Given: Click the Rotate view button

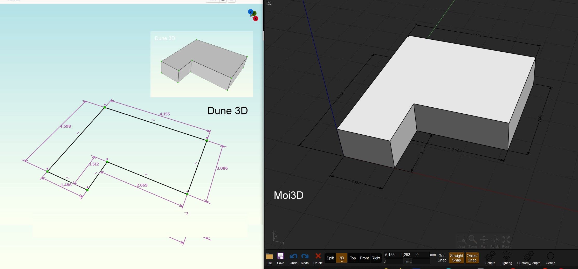Looking at the screenshot, I should pos(495,239).
